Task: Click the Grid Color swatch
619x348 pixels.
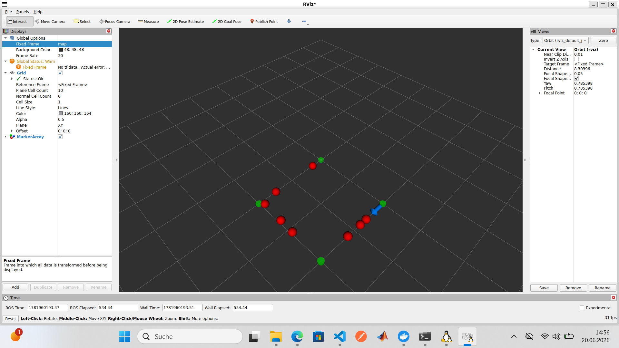Action: tap(61, 113)
